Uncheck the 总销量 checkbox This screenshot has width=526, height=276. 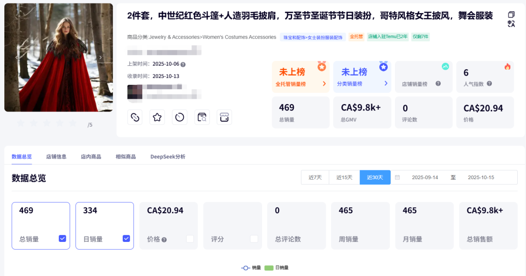pos(62,239)
